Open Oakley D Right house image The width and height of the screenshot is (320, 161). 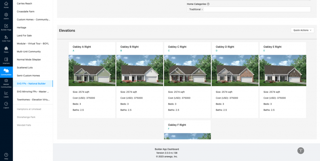(235, 70)
